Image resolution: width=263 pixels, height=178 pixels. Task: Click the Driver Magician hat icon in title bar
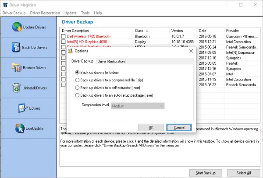[x=5, y=5]
